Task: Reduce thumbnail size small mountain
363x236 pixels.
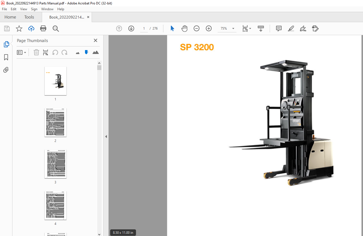Action: 78,53
